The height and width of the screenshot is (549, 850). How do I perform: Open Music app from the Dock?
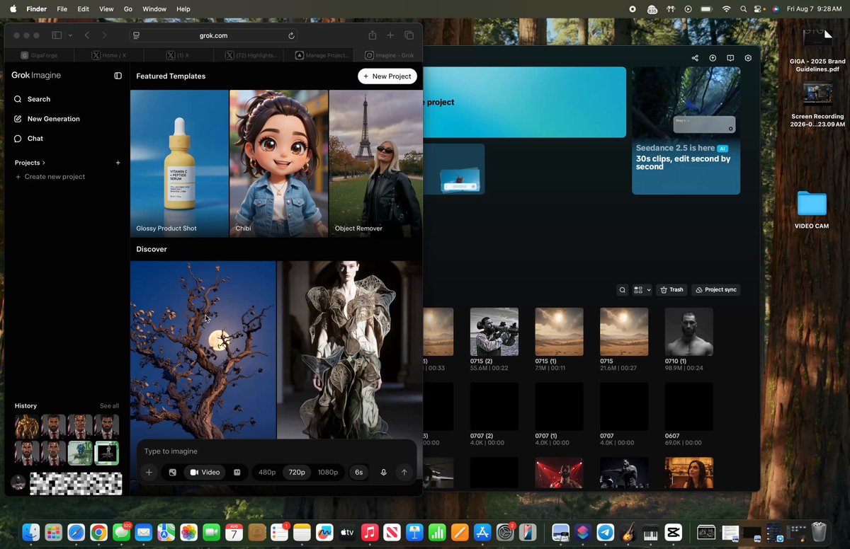[x=369, y=533]
